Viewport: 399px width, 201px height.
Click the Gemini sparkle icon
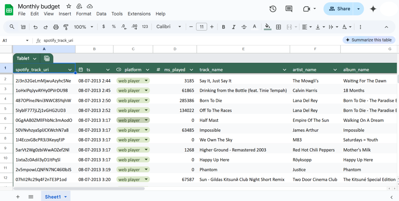(x=373, y=9)
